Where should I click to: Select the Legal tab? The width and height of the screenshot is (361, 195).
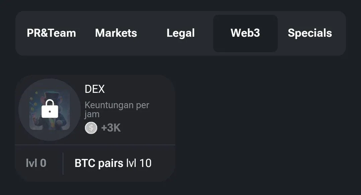180,33
